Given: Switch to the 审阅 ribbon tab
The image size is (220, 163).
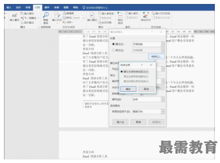Looking at the screenshot, I should (57, 8).
